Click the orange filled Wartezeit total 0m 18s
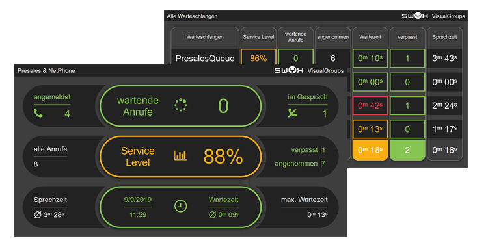 click(x=370, y=150)
